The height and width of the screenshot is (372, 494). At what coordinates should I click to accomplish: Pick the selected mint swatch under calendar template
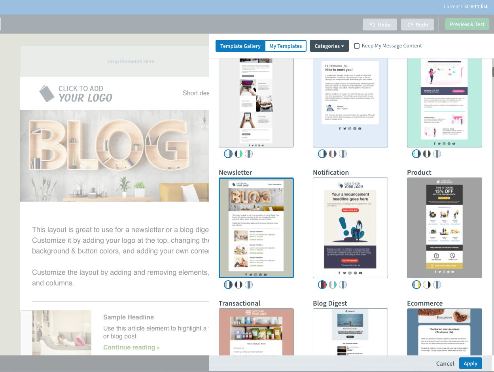pos(416,154)
